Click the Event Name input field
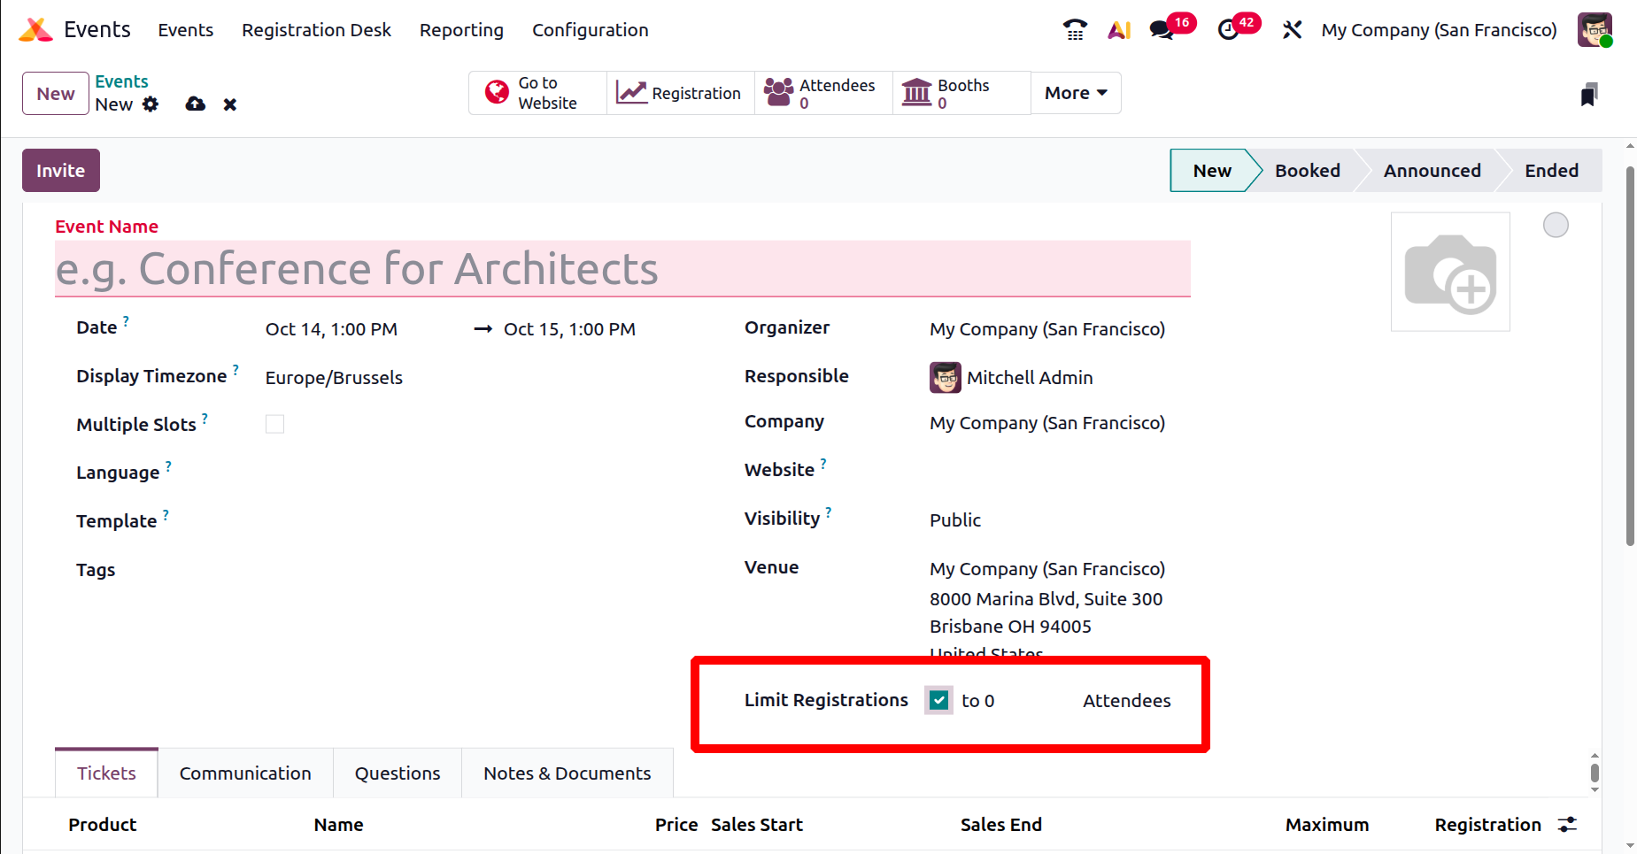1637x854 pixels. click(622, 269)
